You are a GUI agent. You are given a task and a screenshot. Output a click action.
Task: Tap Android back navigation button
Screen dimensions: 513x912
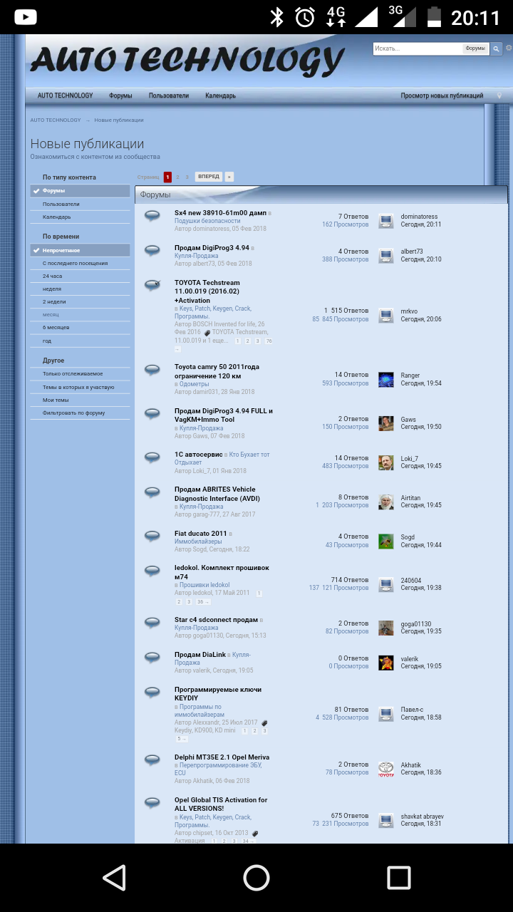tap(114, 877)
